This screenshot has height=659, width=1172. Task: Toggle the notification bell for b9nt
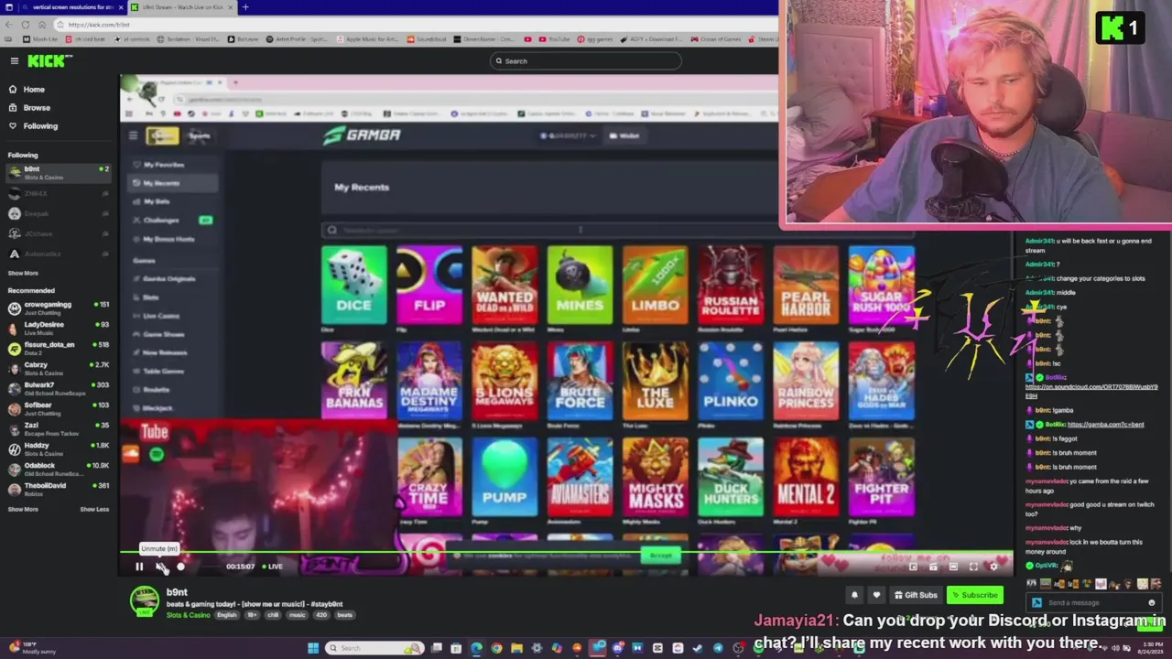[854, 595]
